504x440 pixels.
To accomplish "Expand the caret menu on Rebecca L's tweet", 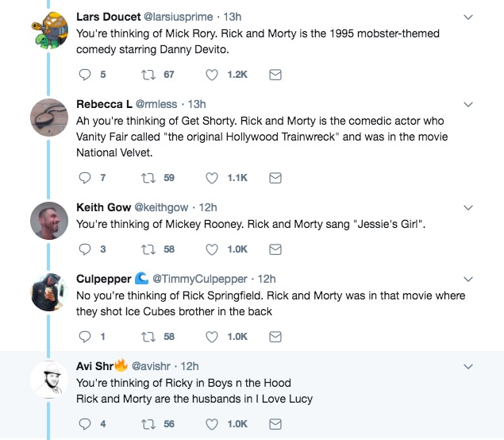I will click(468, 104).
